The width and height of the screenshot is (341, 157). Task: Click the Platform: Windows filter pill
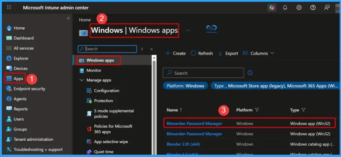pos(185,86)
